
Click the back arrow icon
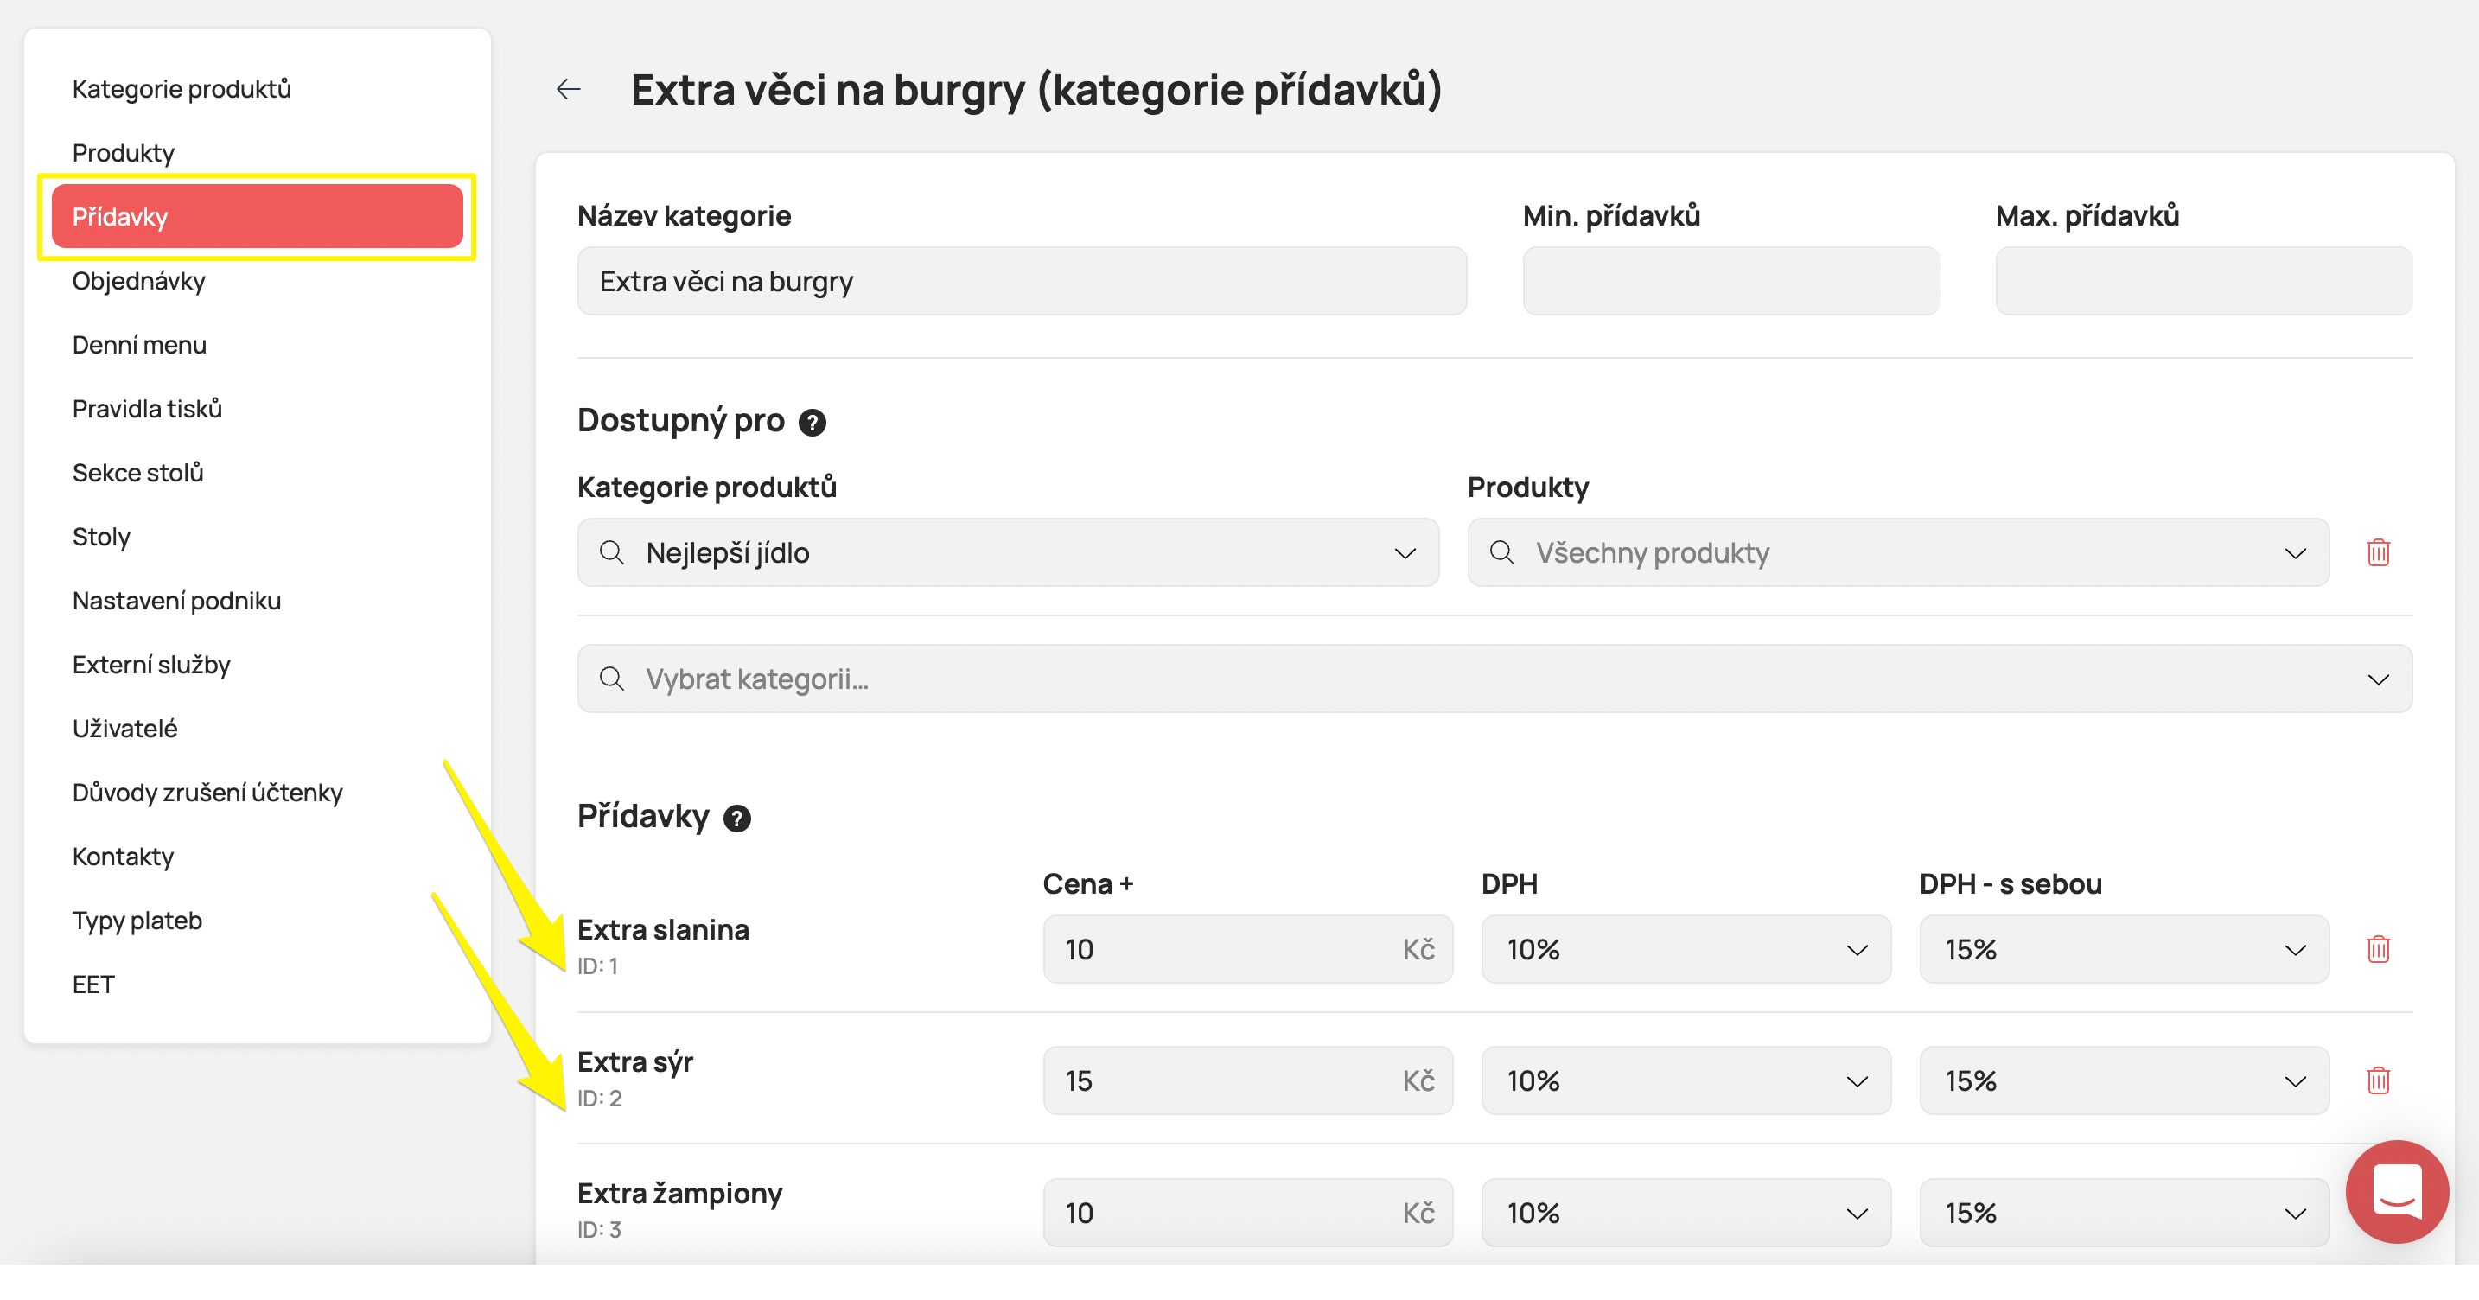[569, 90]
